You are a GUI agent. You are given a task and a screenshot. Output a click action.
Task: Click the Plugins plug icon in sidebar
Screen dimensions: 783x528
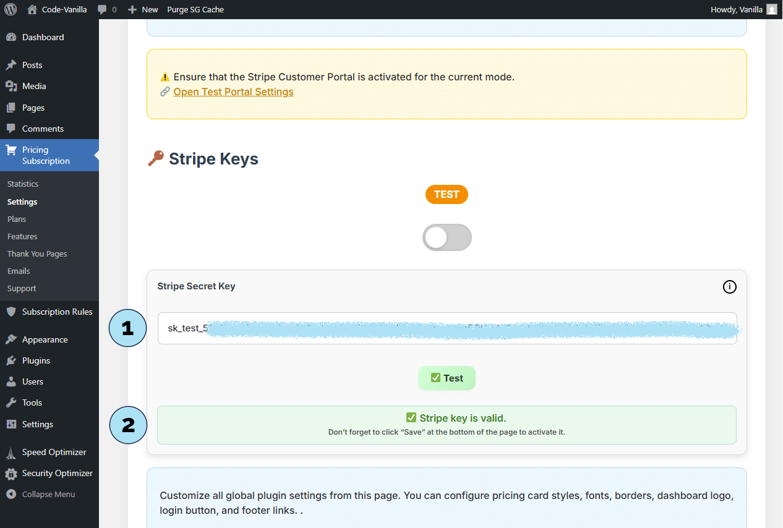click(x=11, y=360)
